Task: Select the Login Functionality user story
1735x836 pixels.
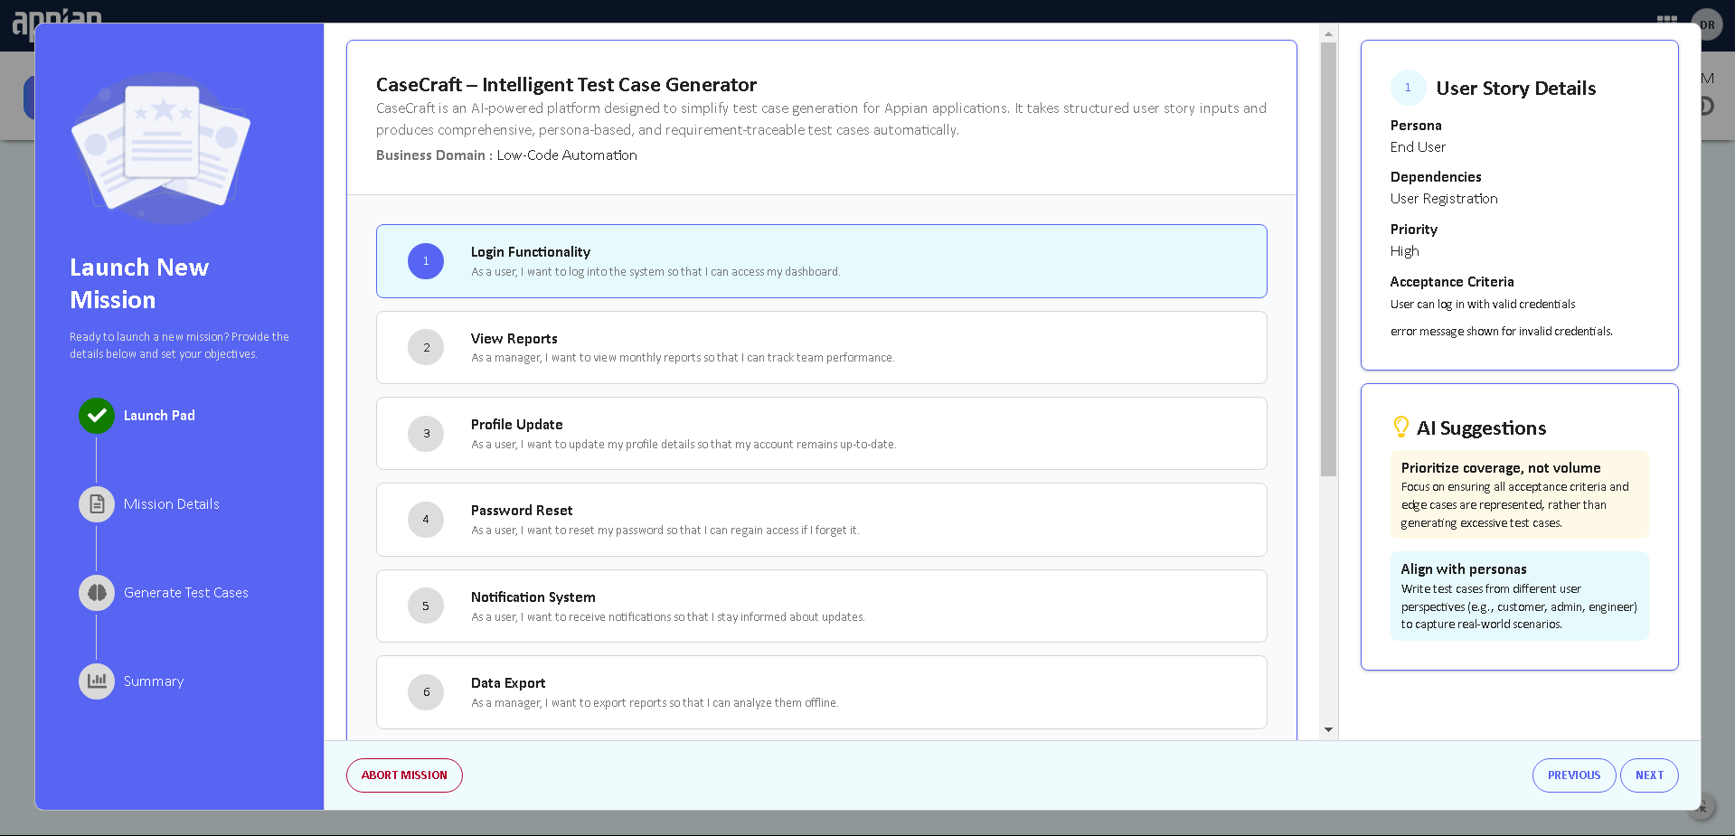Action: pyautogui.click(x=821, y=261)
